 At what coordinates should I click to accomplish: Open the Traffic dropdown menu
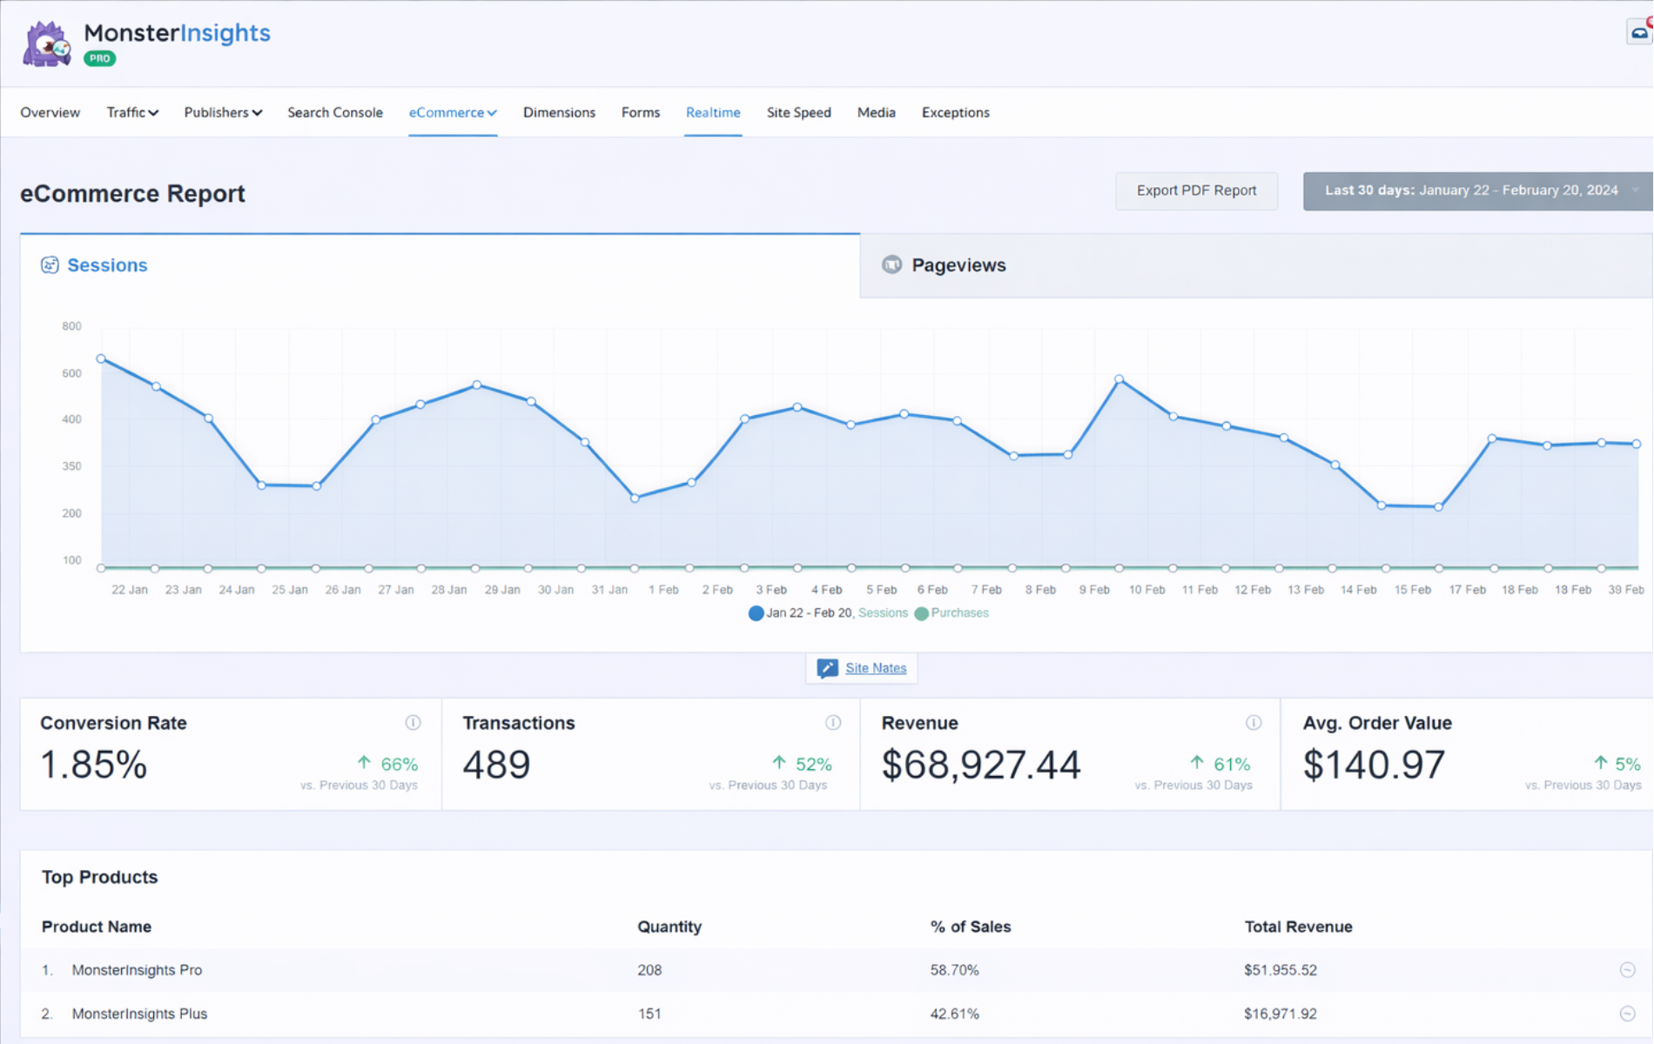pos(132,112)
